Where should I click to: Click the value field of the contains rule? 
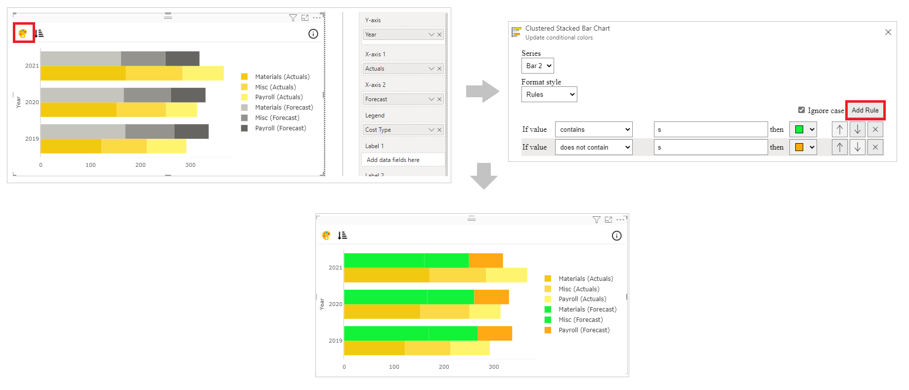point(710,129)
